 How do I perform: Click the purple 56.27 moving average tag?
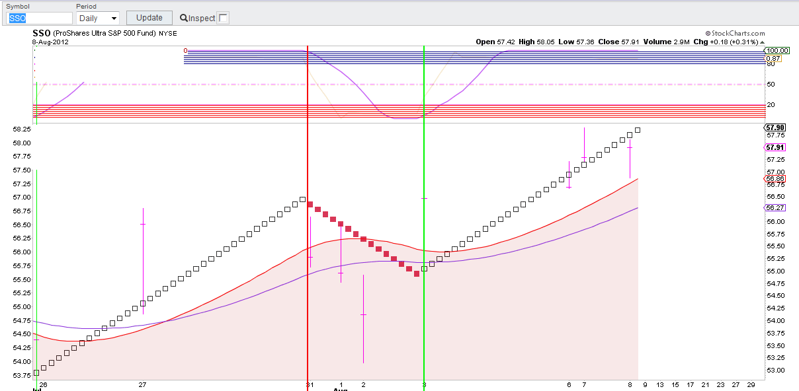click(775, 207)
